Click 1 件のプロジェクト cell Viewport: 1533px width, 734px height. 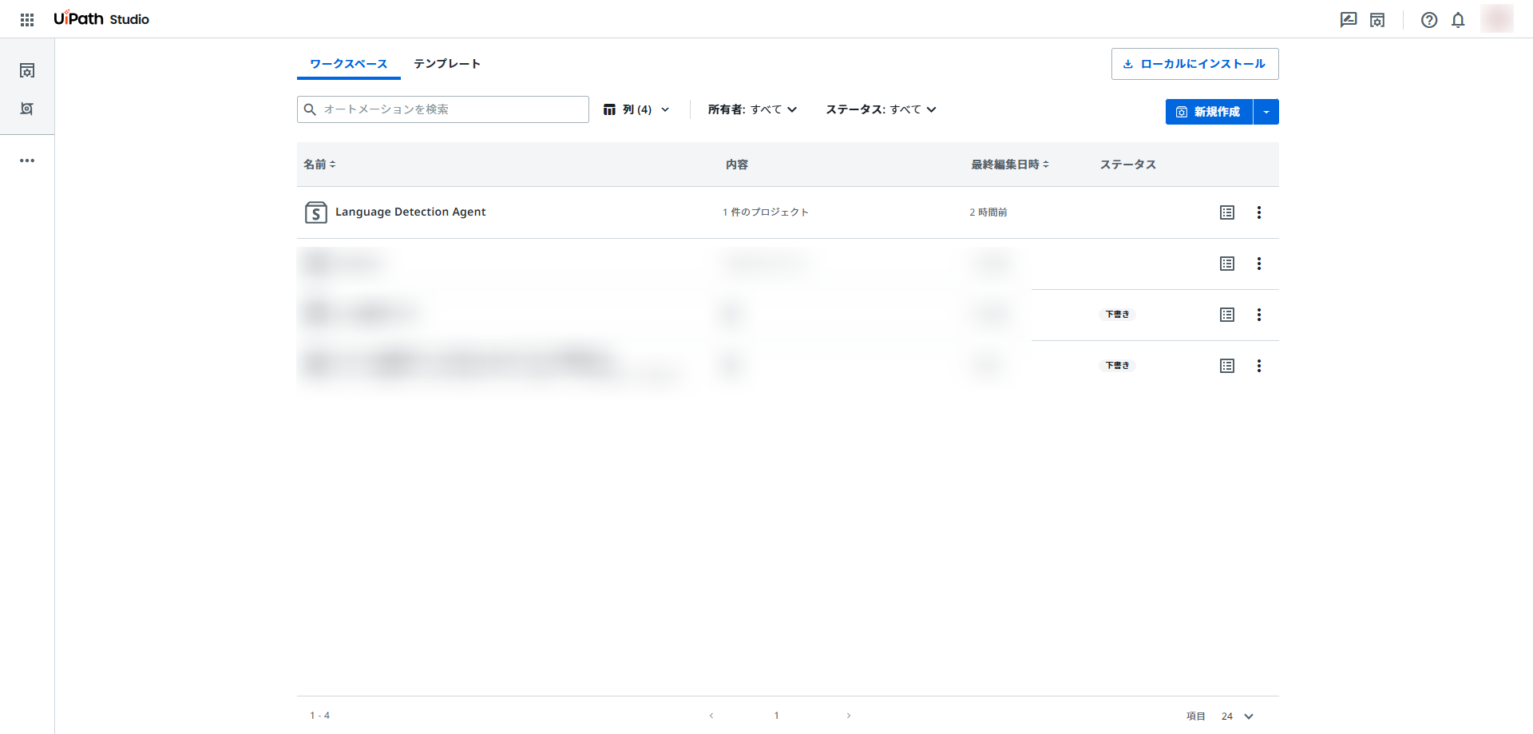pyautogui.click(x=766, y=212)
